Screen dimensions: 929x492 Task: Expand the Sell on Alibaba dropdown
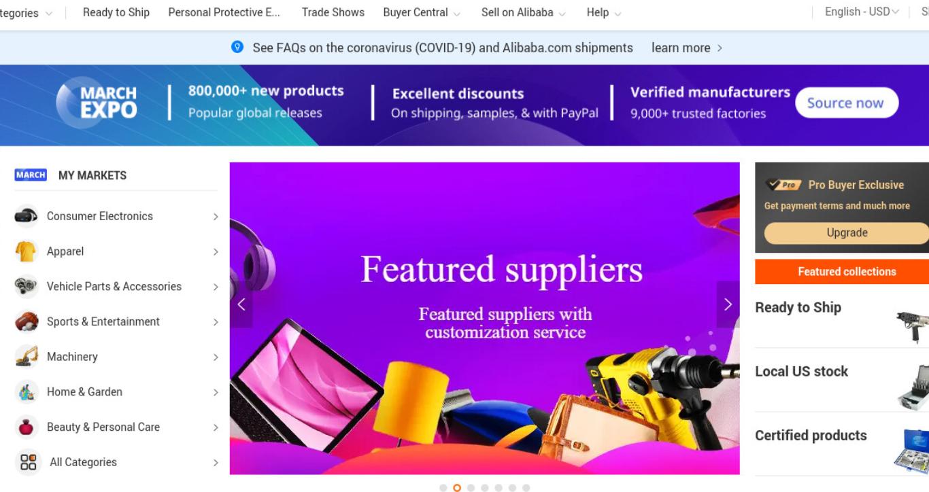click(x=523, y=12)
